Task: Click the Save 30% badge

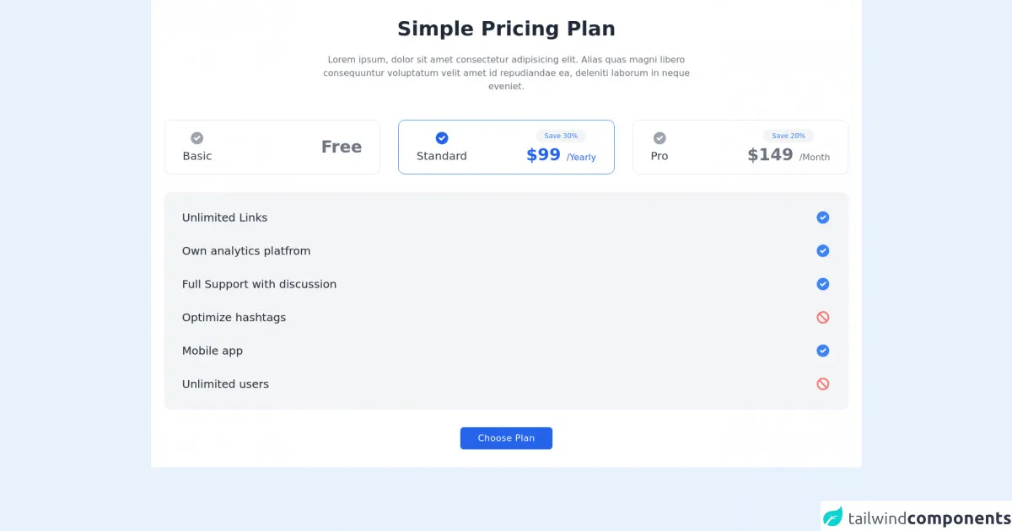Action: click(x=561, y=136)
